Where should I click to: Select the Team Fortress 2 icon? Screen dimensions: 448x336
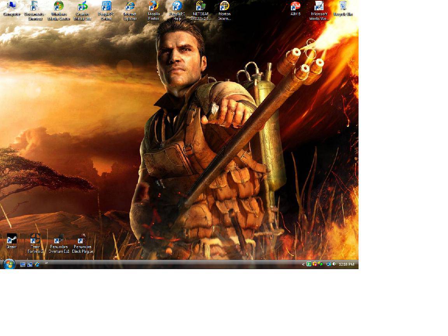click(35, 243)
